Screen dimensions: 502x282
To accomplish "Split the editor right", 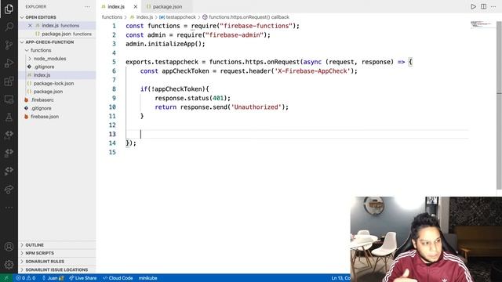I will pos(483,6).
